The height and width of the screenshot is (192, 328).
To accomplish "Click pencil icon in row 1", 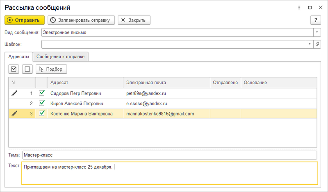I will [x=14, y=93].
